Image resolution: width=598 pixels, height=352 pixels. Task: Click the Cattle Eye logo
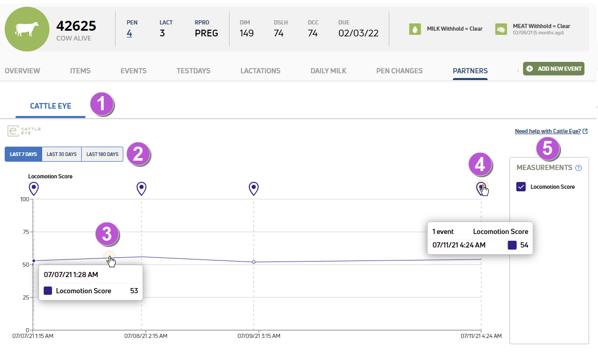pos(24,131)
